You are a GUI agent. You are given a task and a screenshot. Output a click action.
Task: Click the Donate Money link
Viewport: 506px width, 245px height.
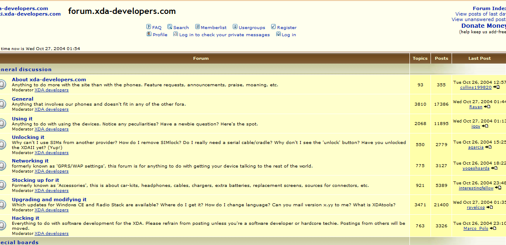coord(484,26)
